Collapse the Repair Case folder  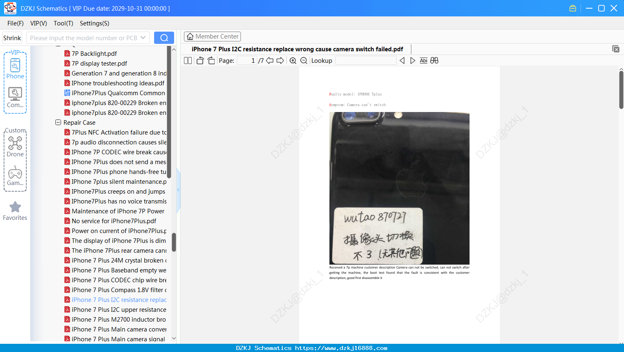(x=58, y=122)
